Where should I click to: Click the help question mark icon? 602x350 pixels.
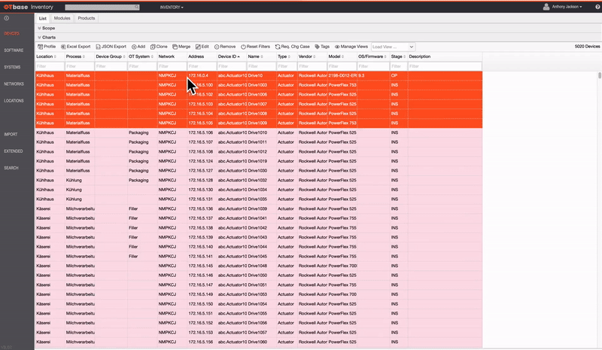pos(597,7)
